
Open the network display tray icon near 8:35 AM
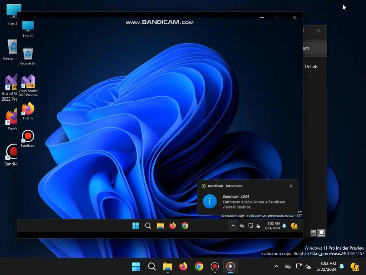click(x=299, y=266)
